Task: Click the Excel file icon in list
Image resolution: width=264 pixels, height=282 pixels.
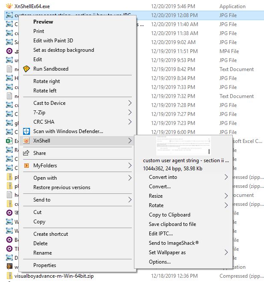Action: click(9, 141)
